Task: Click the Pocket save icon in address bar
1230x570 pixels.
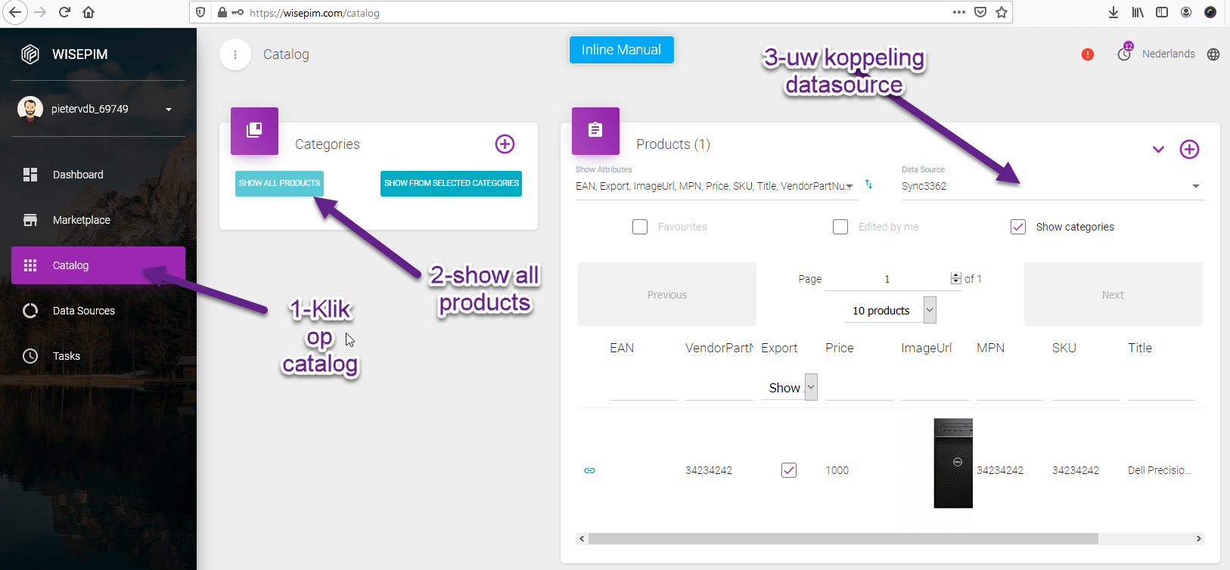Action: click(x=980, y=12)
